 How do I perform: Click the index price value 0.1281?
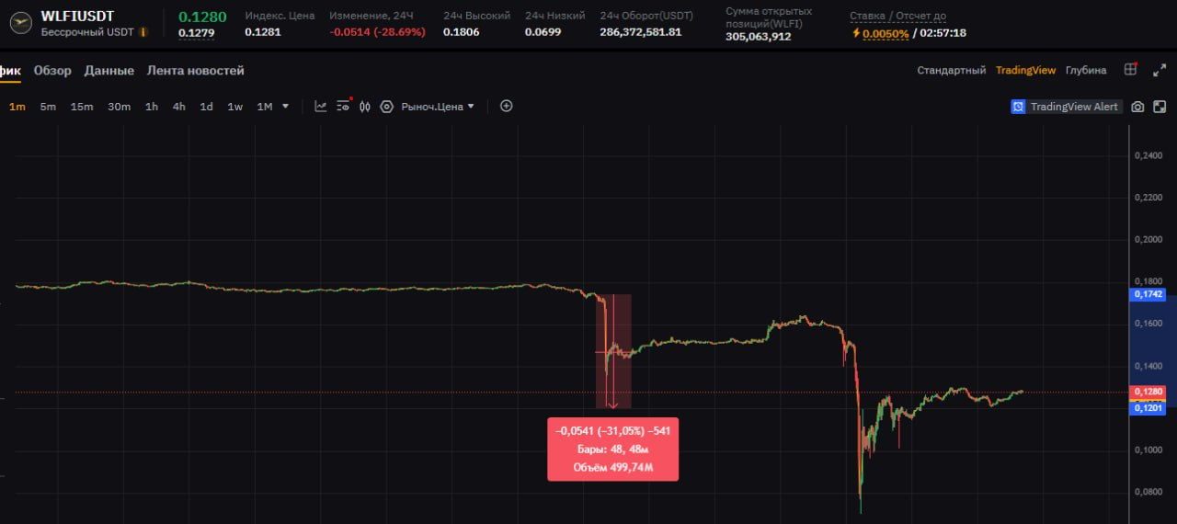pyautogui.click(x=263, y=32)
